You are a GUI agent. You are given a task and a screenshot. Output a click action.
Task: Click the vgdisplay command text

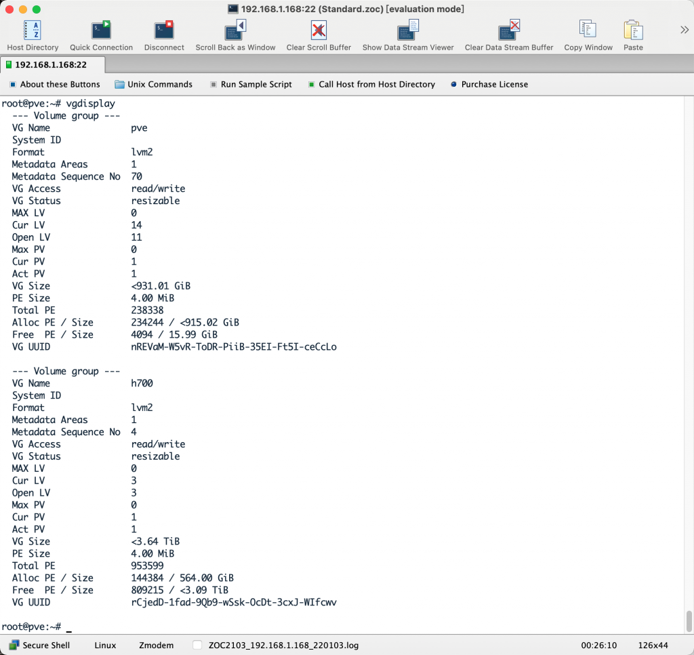tap(90, 104)
